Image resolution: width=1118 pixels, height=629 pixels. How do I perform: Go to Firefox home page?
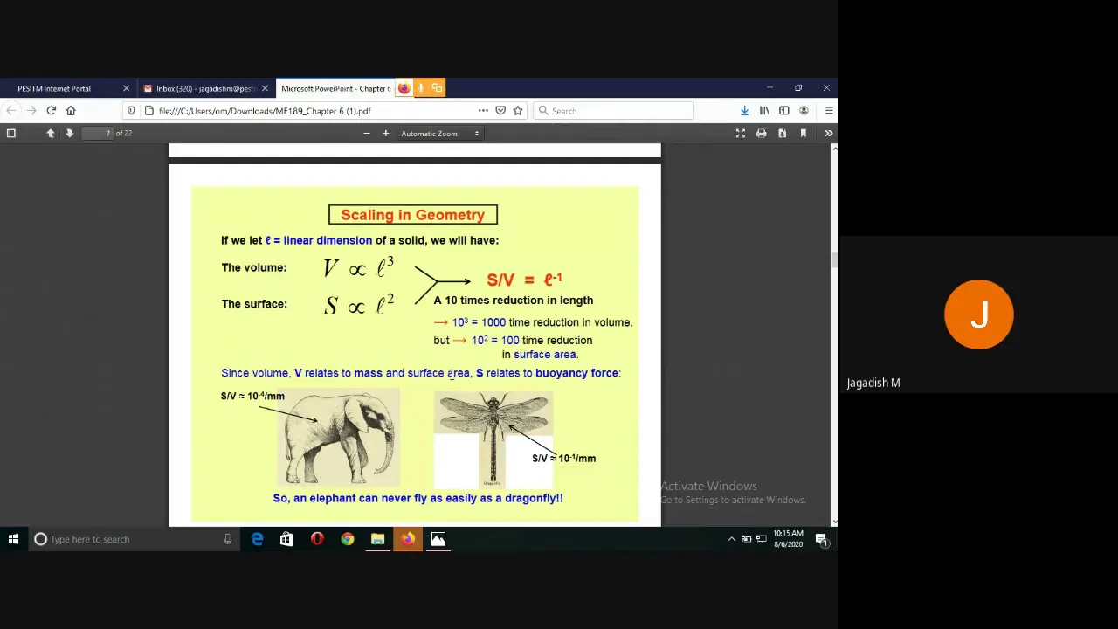(x=71, y=111)
